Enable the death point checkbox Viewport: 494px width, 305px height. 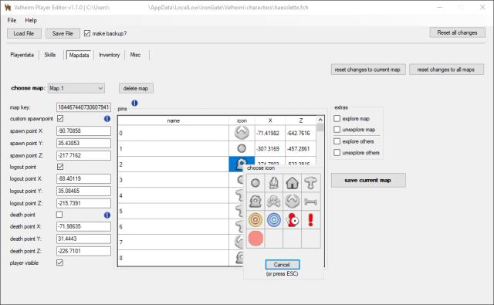59,215
